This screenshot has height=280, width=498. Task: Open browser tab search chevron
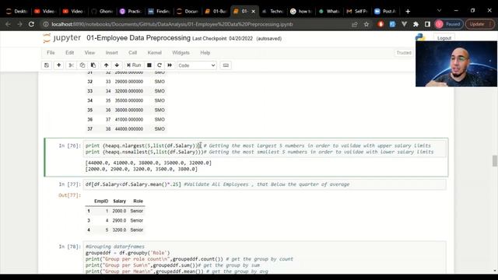click(x=439, y=11)
